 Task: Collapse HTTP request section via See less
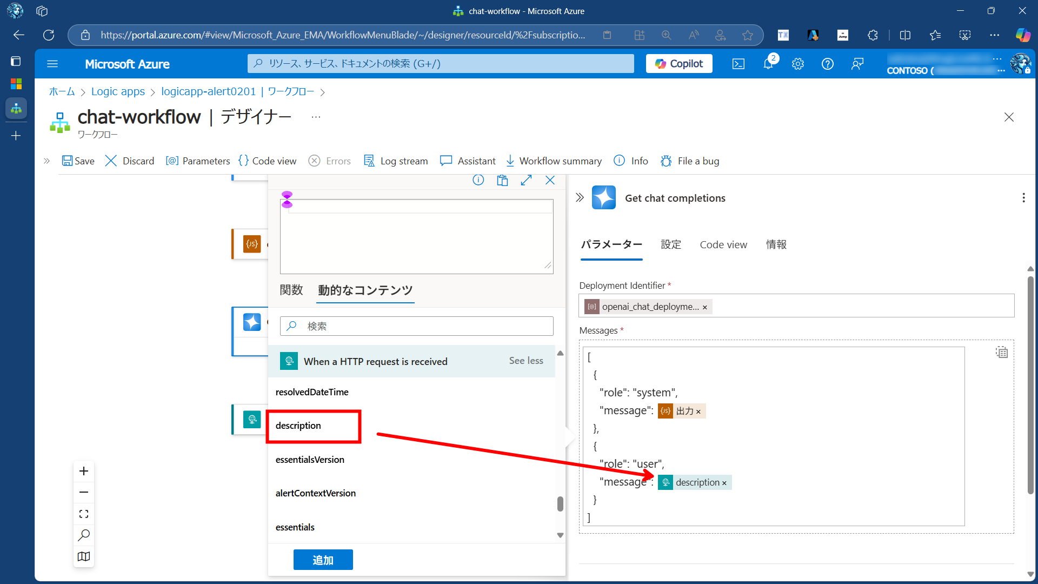tap(525, 361)
